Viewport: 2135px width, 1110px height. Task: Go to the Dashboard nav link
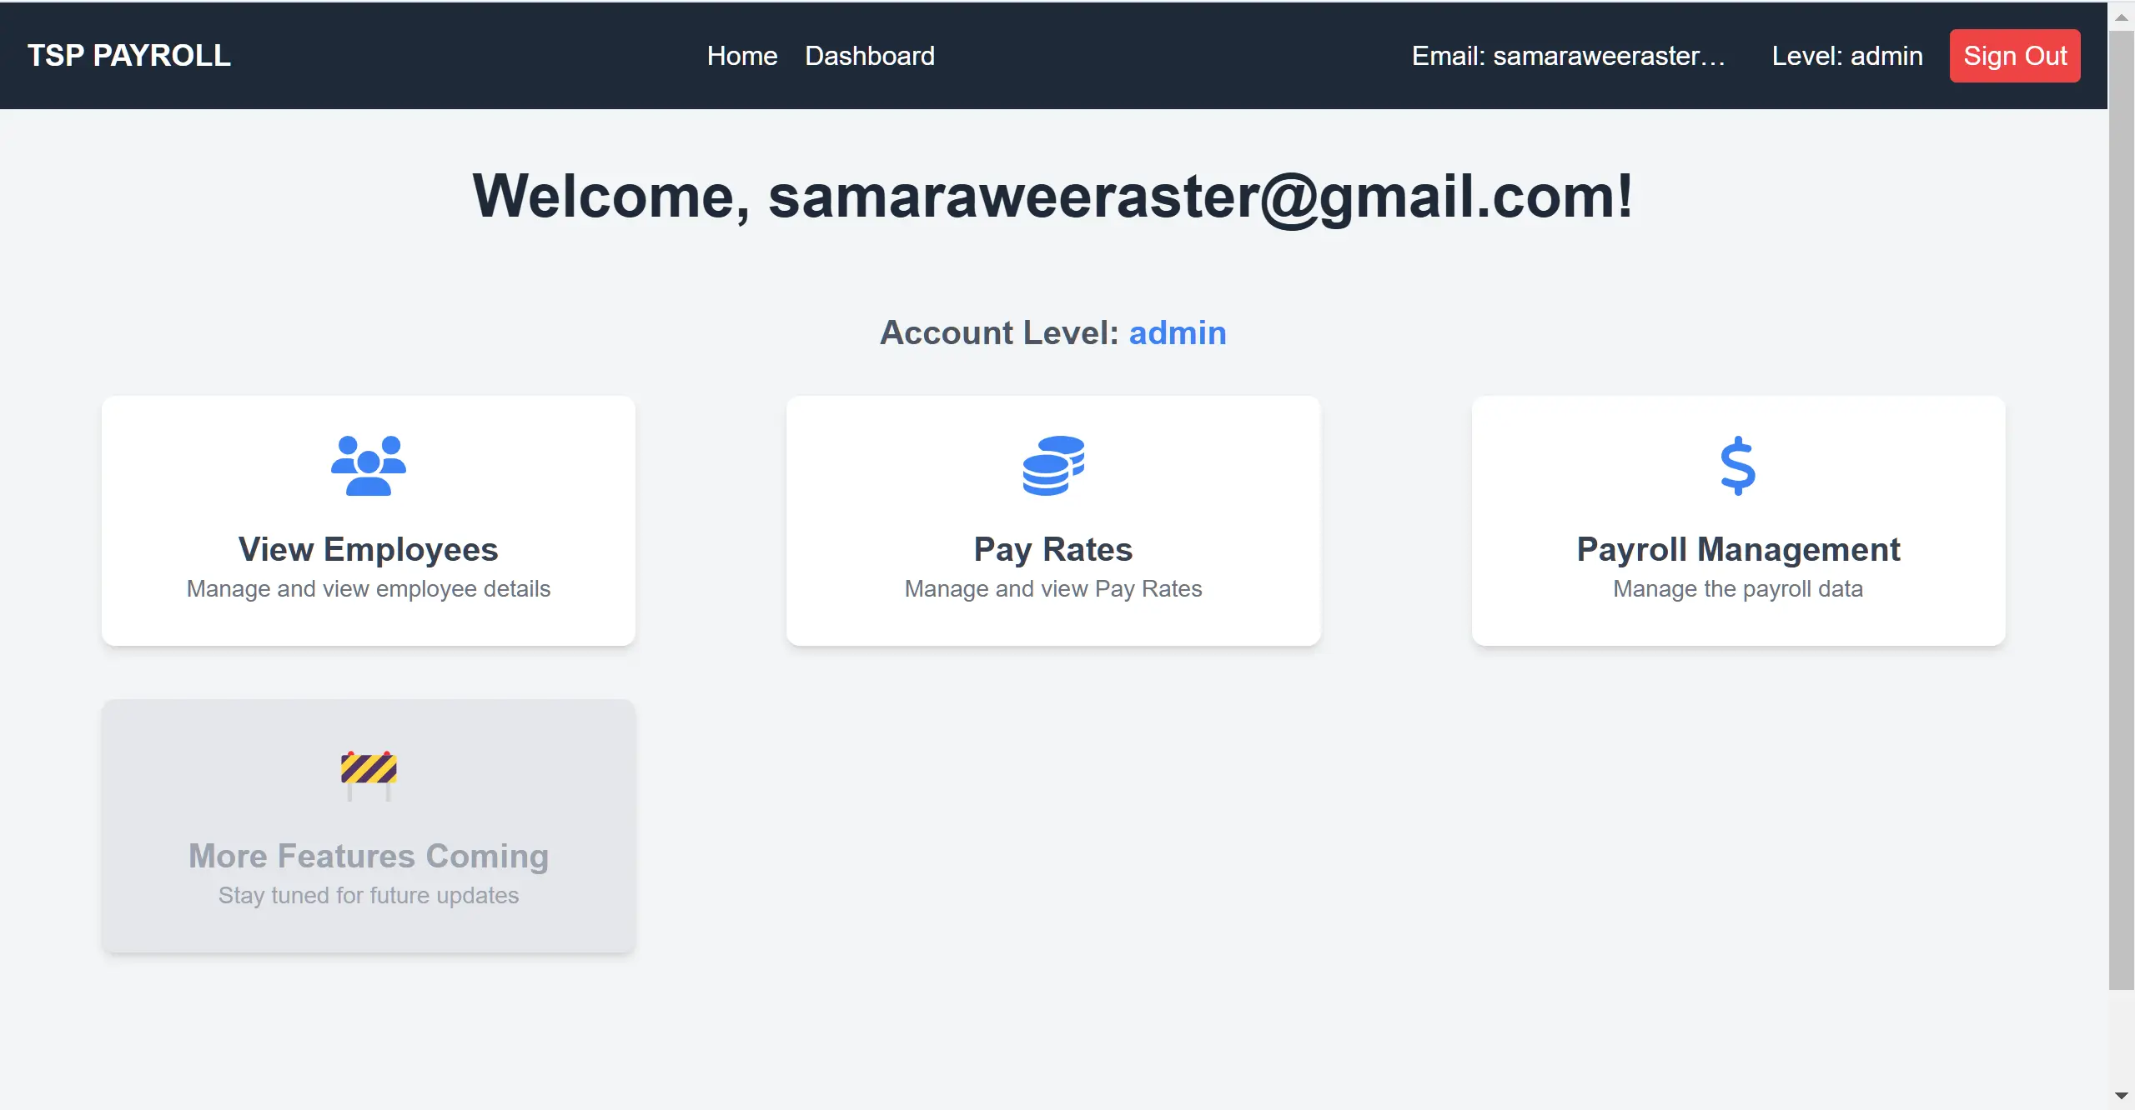tap(870, 56)
